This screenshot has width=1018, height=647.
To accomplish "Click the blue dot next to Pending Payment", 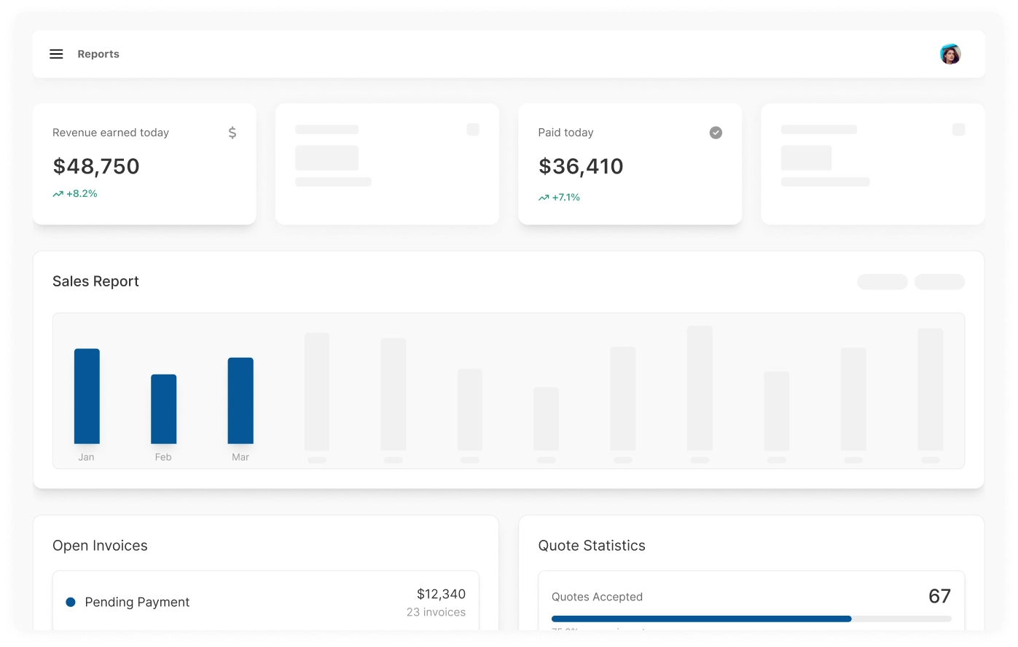I will tap(71, 602).
